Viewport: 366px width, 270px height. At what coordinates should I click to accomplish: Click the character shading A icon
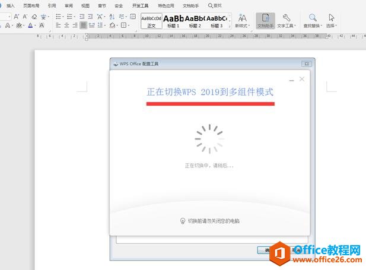coord(42,26)
